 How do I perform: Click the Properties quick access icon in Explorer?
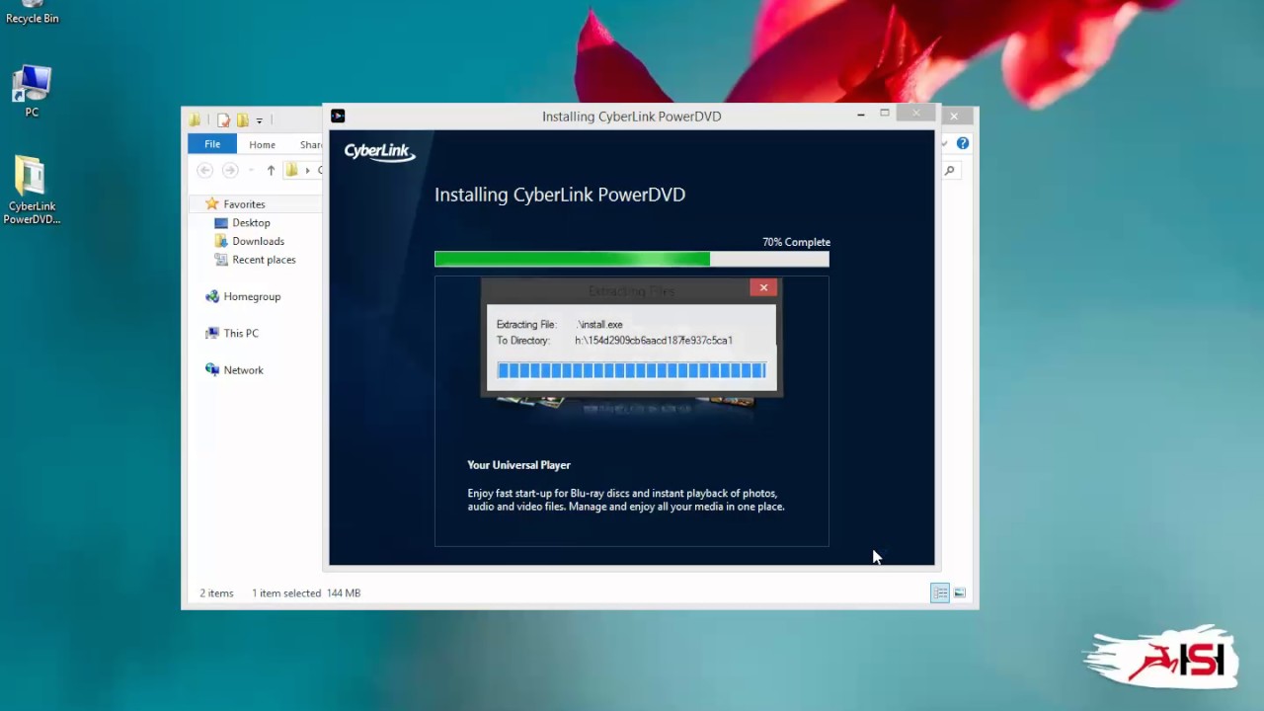click(x=223, y=120)
